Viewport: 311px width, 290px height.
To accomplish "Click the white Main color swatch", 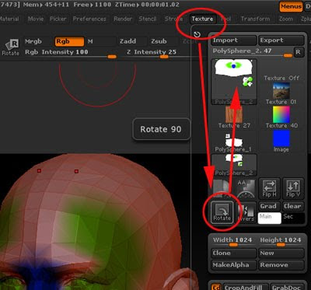I will (x=270, y=218).
